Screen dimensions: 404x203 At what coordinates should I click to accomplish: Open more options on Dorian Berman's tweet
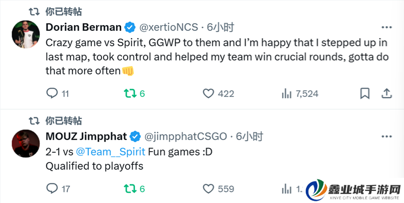[x=386, y=27]
